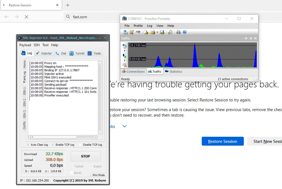Click the blue Restore Session button
The width and height of the screenshot is (282, 189).
click(x=223, y=141)
